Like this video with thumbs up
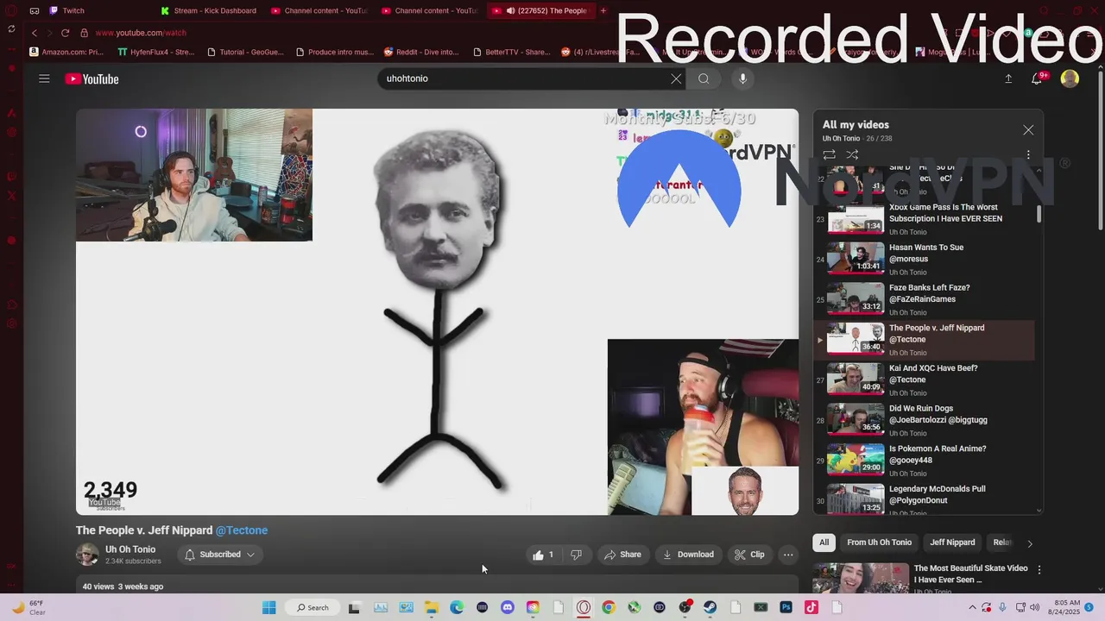 click(543, 555)
